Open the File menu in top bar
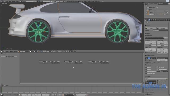This screenshot has height=96, width=170. click(x=7, y=1)
